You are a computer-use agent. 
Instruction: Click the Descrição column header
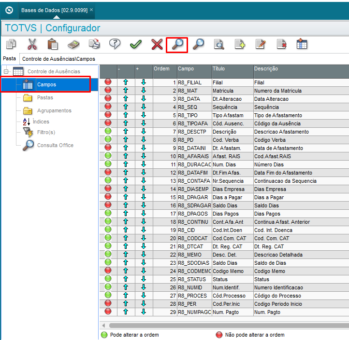click(x=301, y=71)
